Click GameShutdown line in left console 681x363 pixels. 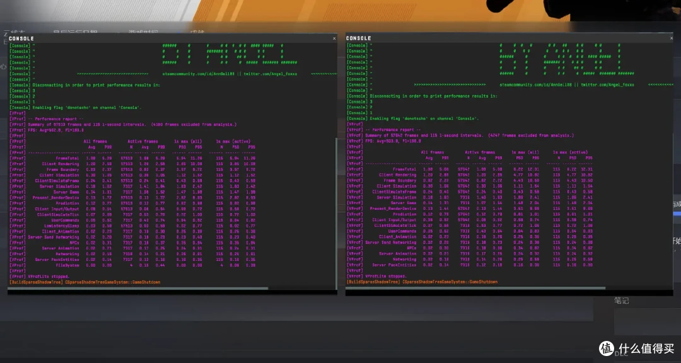pos(84,282)
